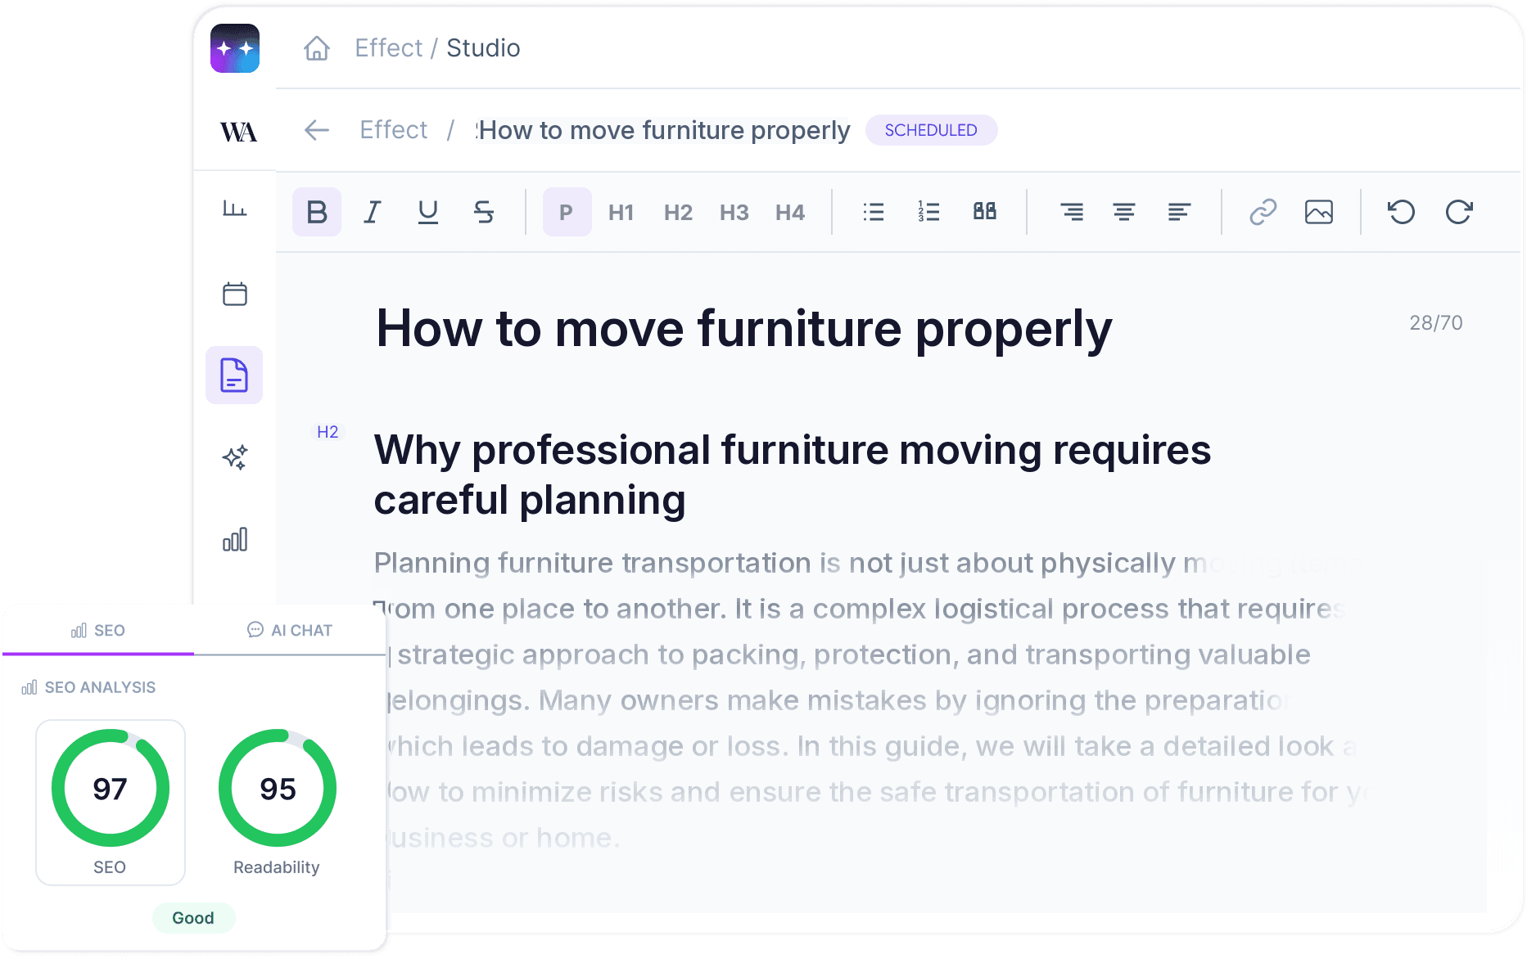Redo the last edit
Image resolution: width=1527 pixels, height=958 pixels.
tap(1459, 212)
